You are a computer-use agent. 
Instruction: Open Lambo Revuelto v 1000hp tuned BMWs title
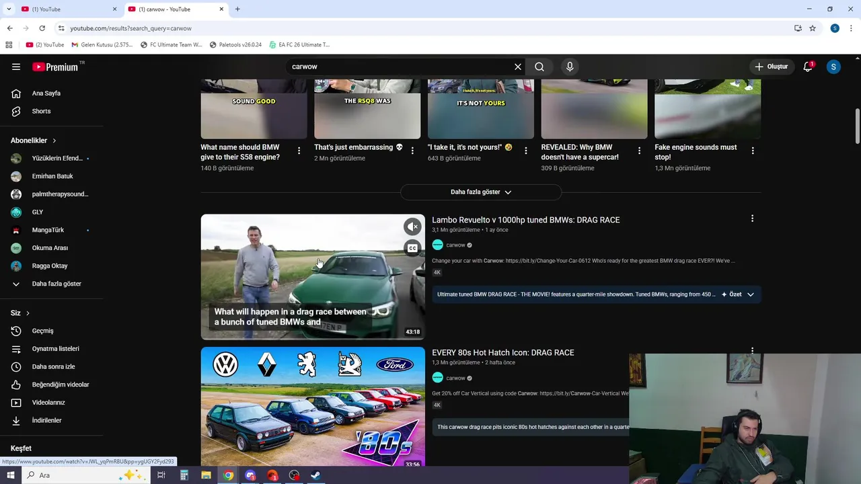pos(525,220)
